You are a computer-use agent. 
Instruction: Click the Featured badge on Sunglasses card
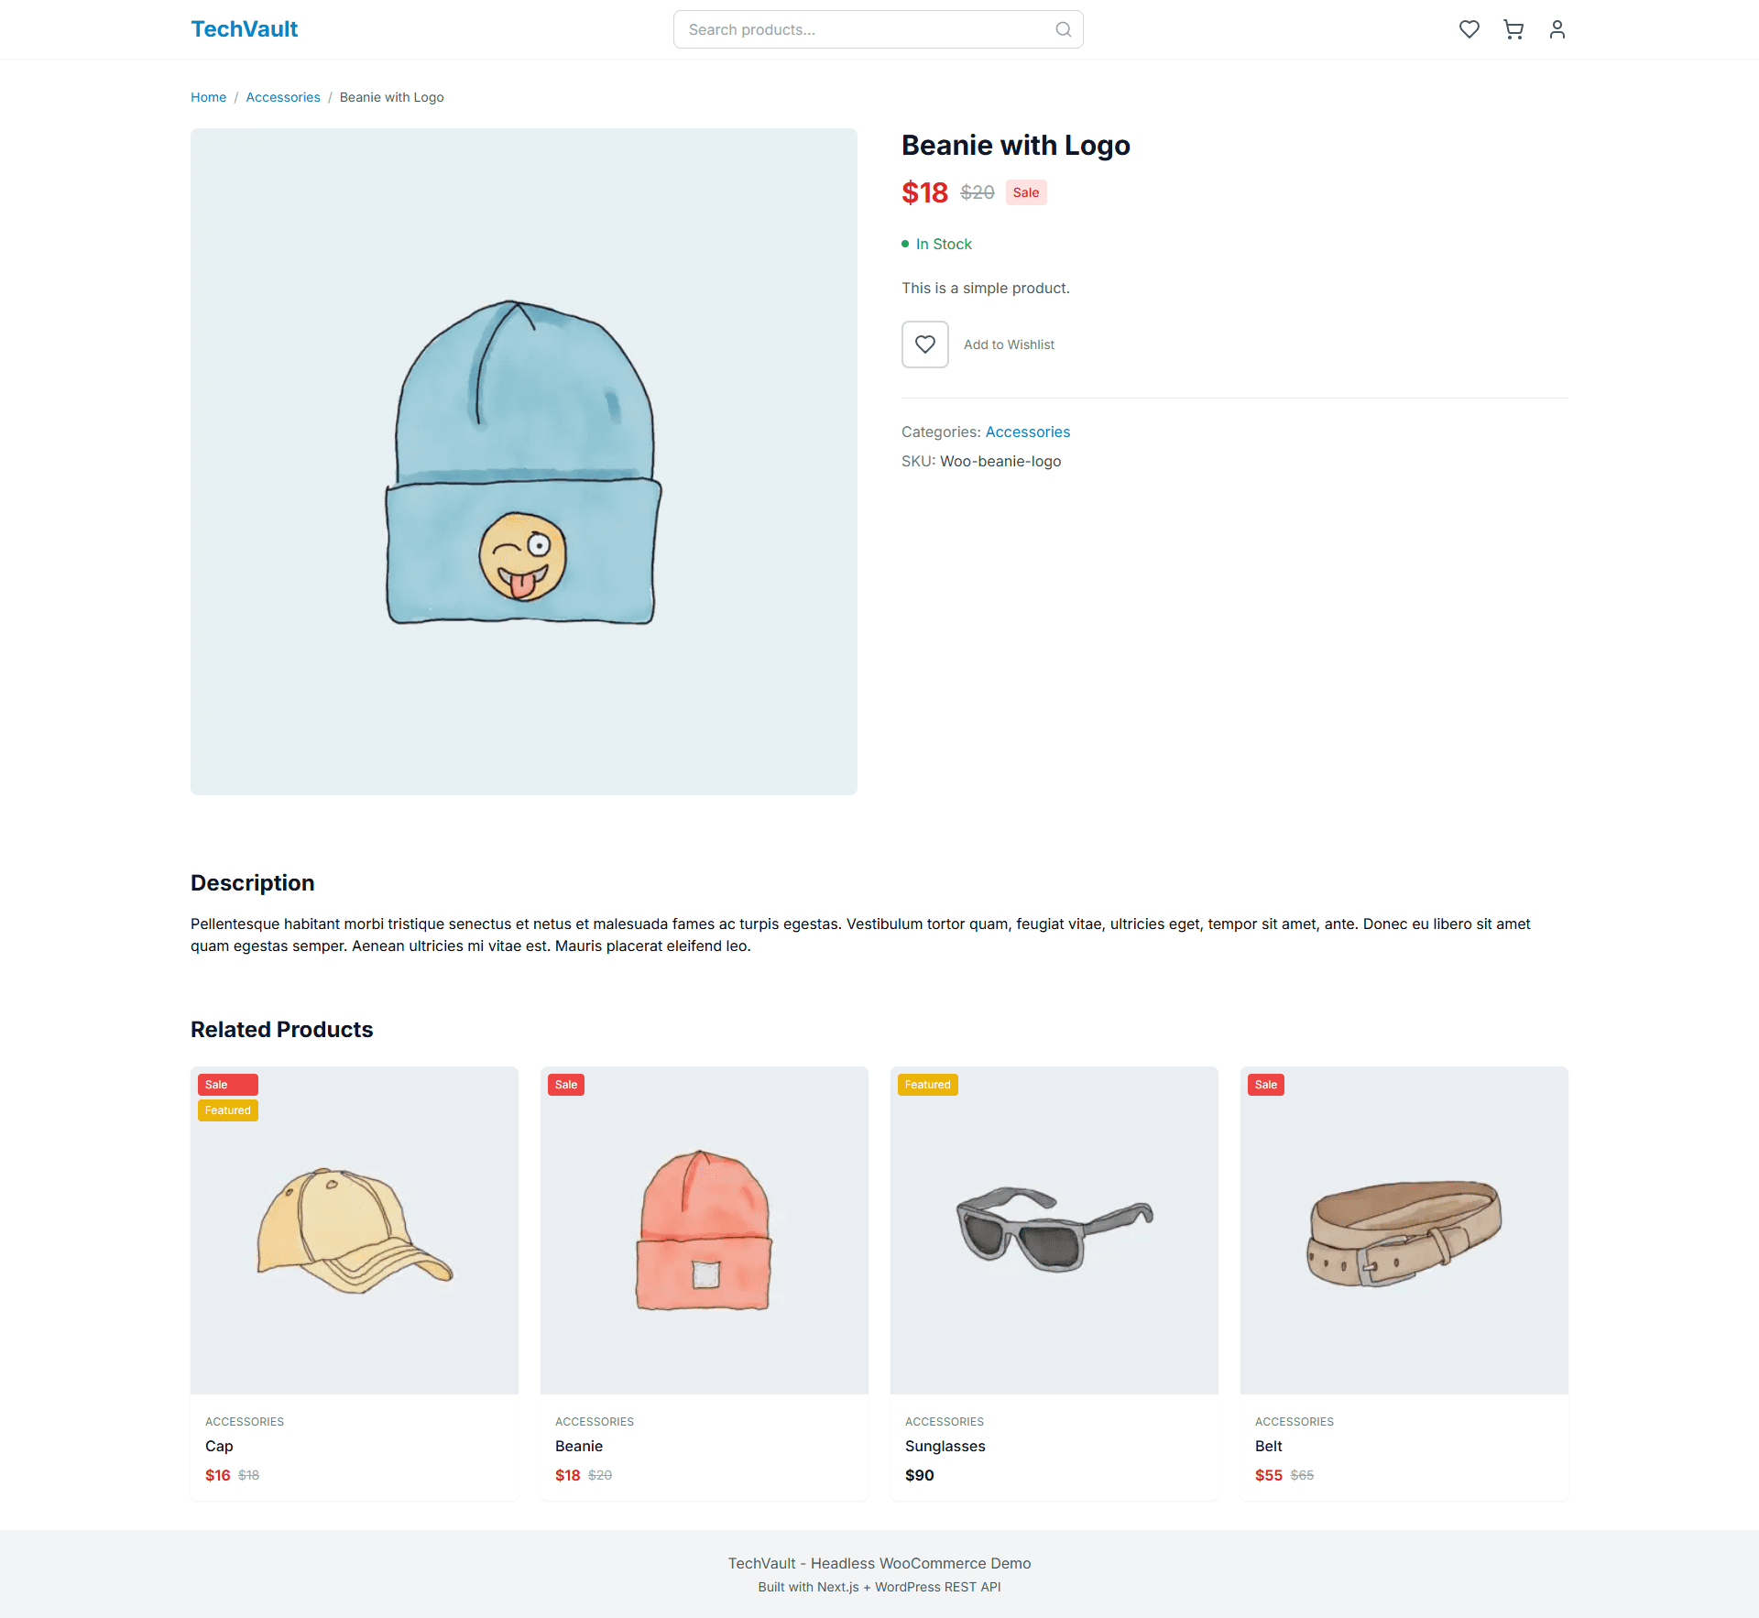[928, 1085]
